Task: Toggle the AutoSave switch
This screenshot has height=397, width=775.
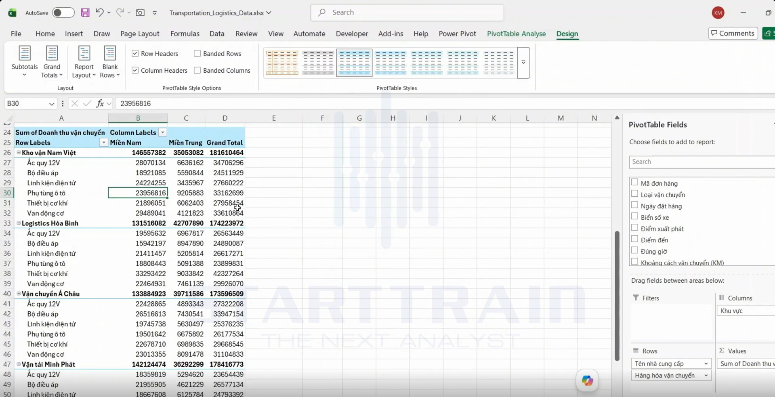Action: [63, 13]
